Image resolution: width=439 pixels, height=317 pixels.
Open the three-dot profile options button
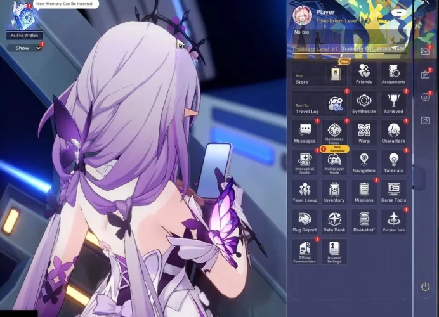point(399,13)
